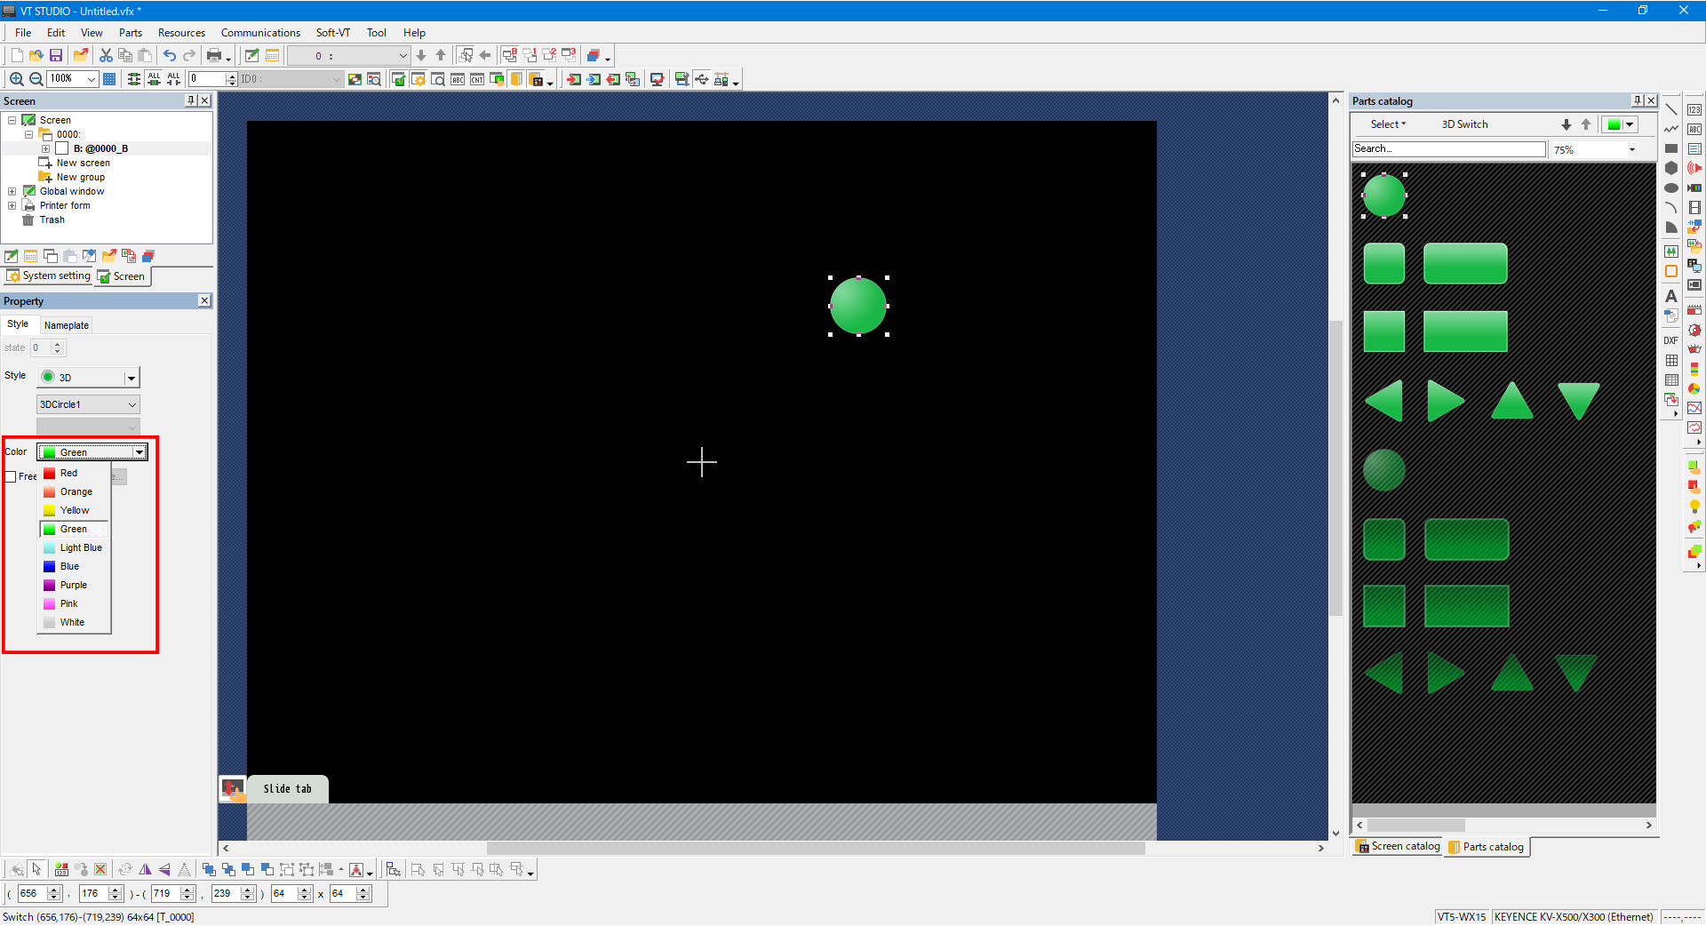The height and width of the screenshot is (926, 1706).
Task: Choose Purple from the color list
Action: 73,585
